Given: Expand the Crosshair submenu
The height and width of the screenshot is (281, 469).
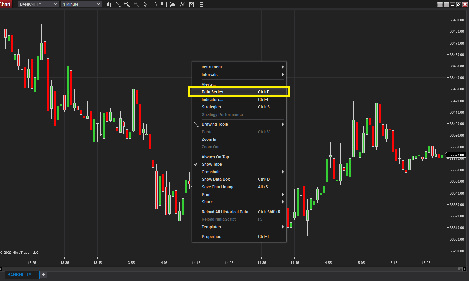Looking at the screenshot, I should pos(239,172).
